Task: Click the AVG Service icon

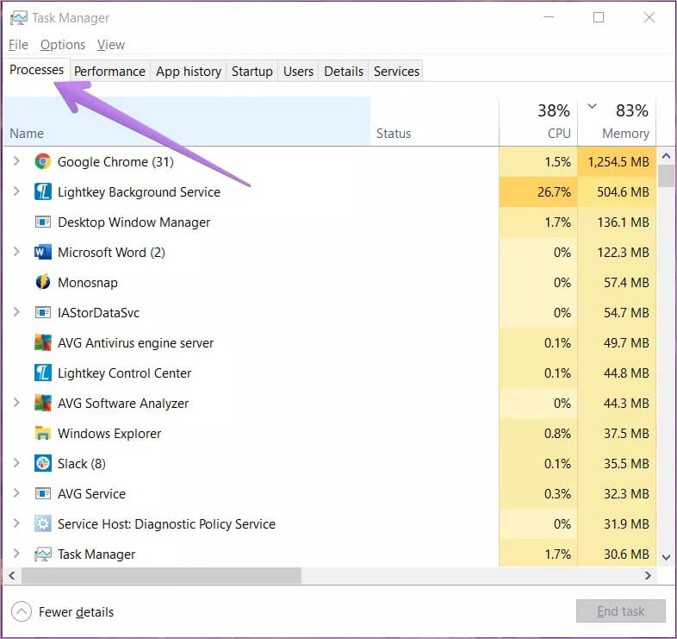Action: pos(43,493)
